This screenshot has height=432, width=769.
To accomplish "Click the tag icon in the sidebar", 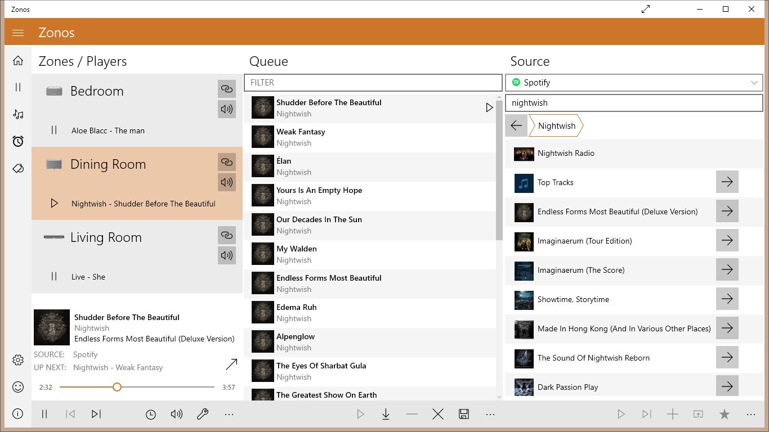I will point(18,168).
